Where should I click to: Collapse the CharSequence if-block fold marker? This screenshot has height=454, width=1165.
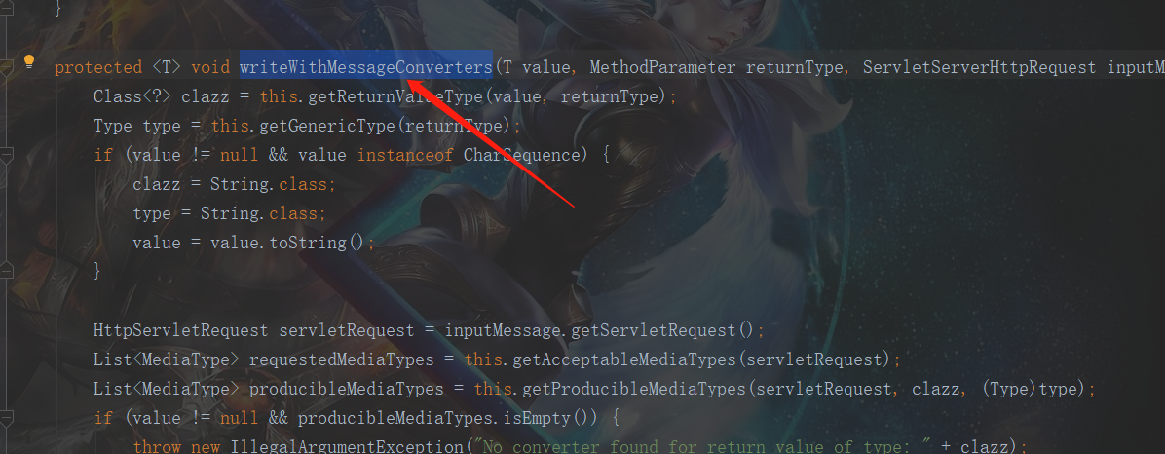[x=6, y=155]
